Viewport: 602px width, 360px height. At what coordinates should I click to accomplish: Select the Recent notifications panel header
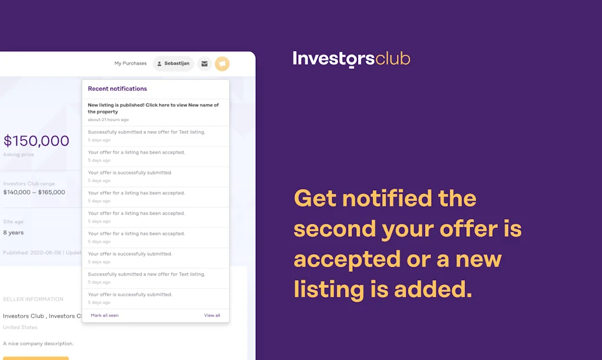click(x=118, y=88)
